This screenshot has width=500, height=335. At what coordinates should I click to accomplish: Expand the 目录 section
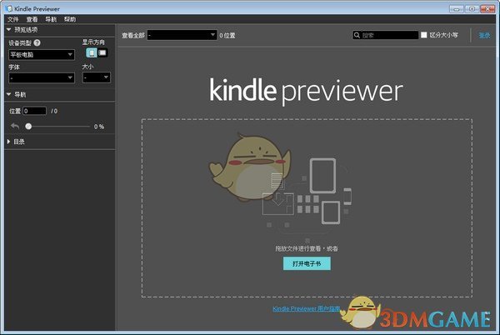8,142
